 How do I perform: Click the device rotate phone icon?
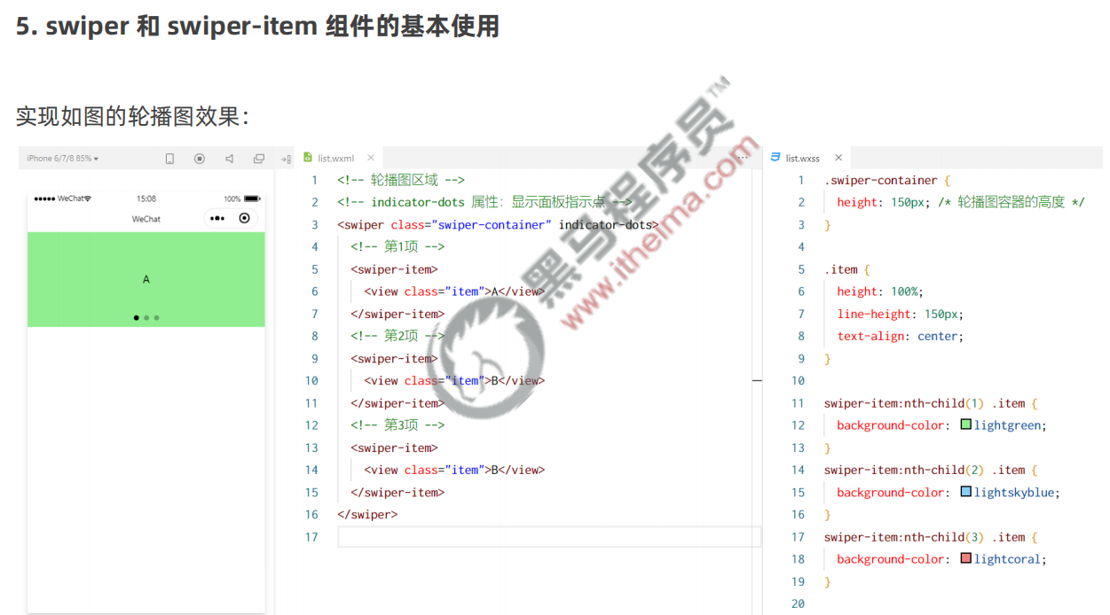(169, 159)
